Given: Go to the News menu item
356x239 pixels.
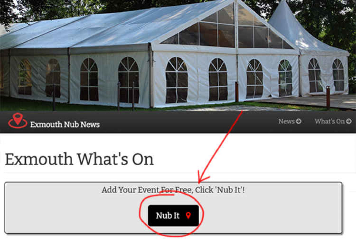Looking at the screenshot, I should tap(286, 121).
